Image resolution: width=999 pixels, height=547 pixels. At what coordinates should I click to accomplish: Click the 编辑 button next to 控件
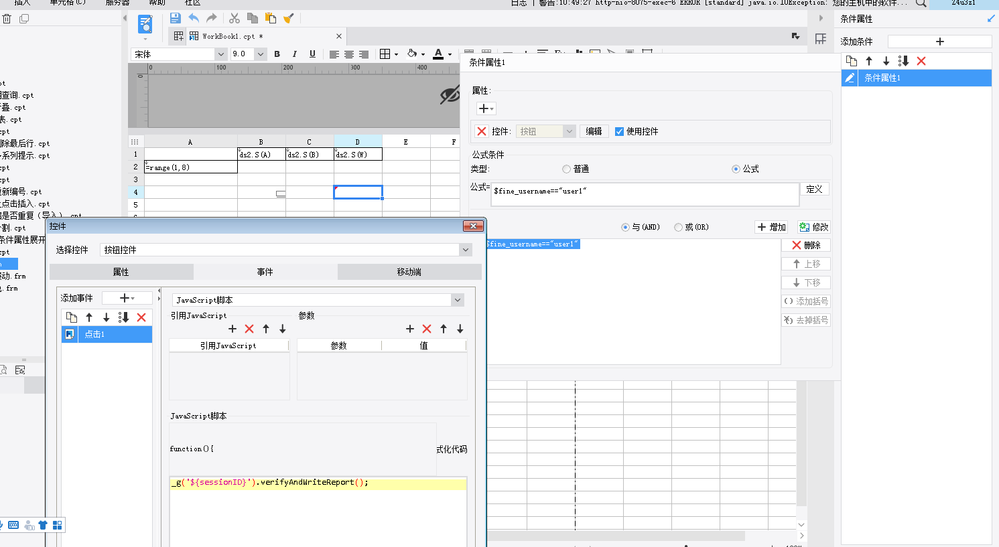[x=594, y=131]
